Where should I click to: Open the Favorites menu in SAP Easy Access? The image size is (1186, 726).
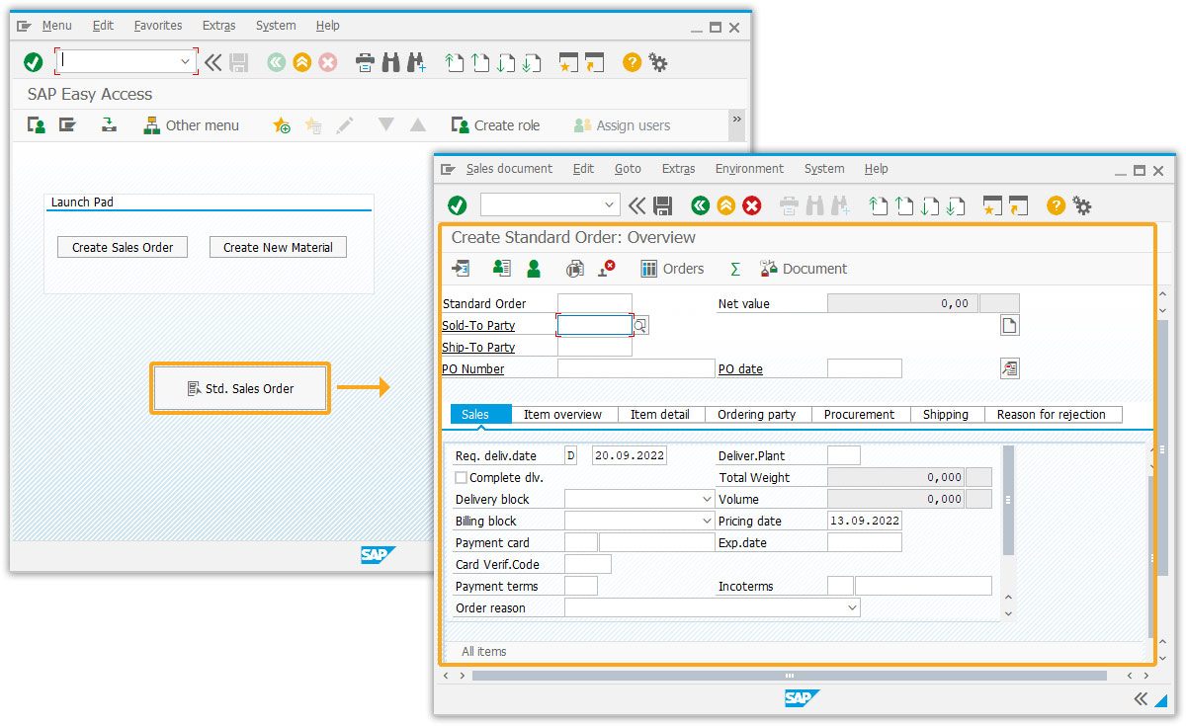coord(158,26)
